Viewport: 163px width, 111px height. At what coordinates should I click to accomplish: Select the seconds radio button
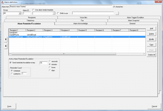click(50, 61)
